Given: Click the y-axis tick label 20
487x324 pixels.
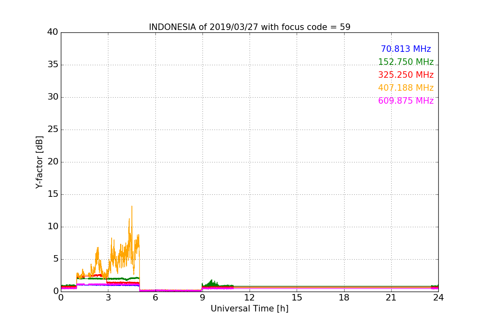Looking at the screenshot, I should pos(53,162).
